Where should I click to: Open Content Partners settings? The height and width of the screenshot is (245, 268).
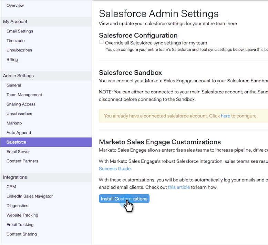pyautogui.click(x=22, y=161)
